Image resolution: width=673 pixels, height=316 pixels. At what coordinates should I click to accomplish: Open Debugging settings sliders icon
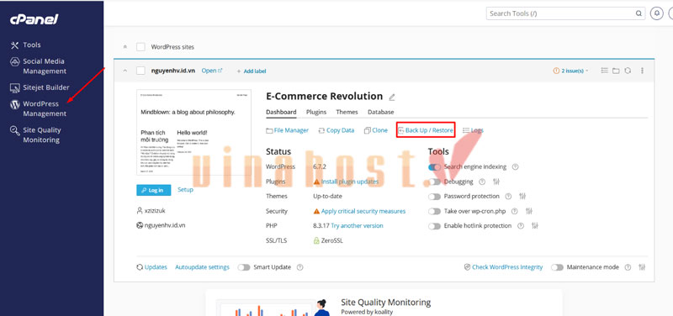pos(496,182)
